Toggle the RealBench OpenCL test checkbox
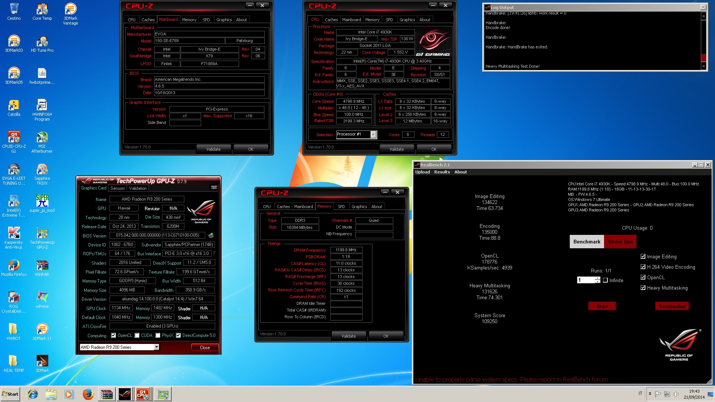Viewport: 715px width, 402px height. coord(643,277)
